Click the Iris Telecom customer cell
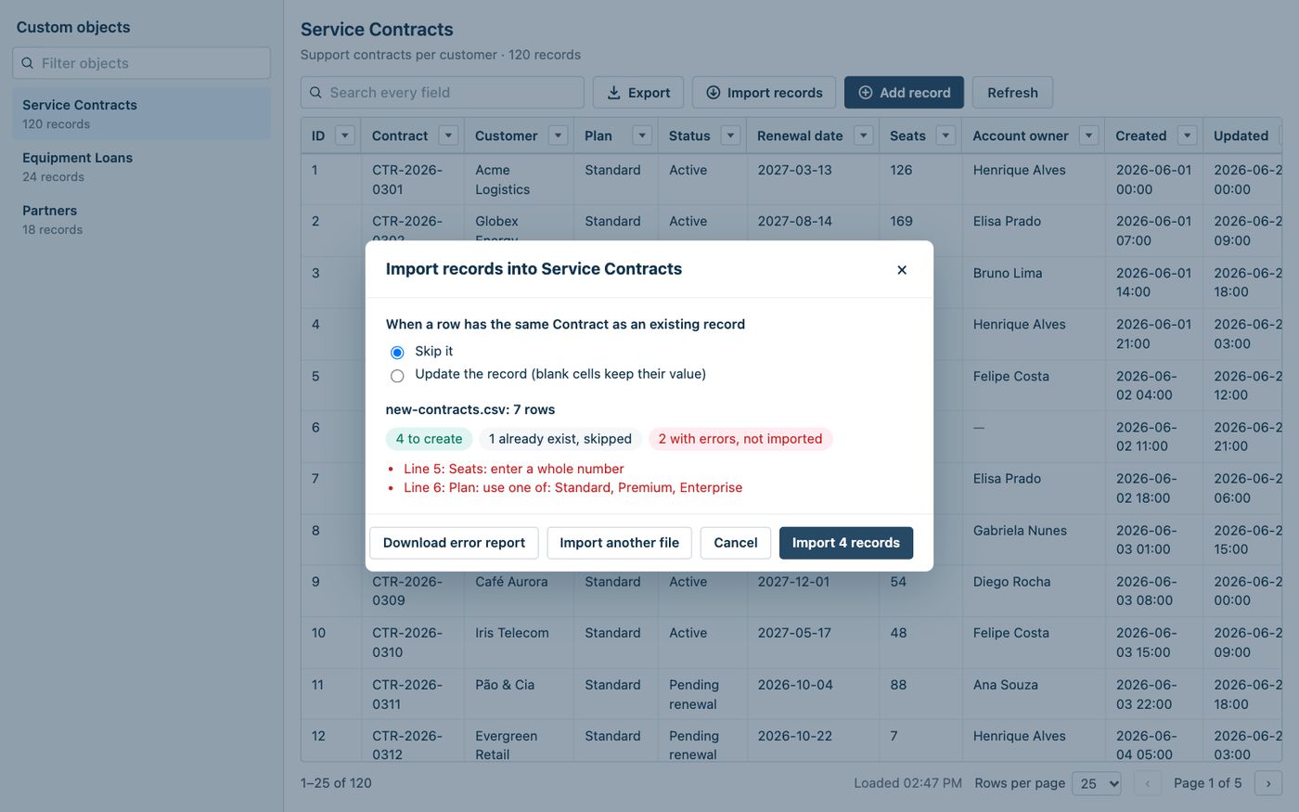This screenshot has height=812, width=1299. pos(519,642)
